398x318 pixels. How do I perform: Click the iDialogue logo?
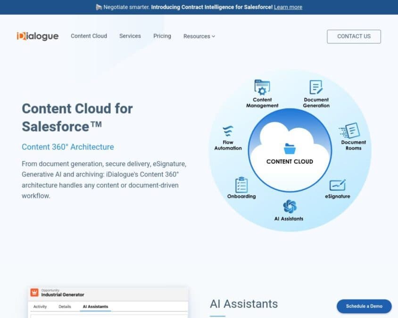tap(38, 36)
